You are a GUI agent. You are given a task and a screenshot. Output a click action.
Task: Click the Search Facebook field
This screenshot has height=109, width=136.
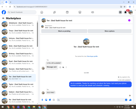coord(22,12)
